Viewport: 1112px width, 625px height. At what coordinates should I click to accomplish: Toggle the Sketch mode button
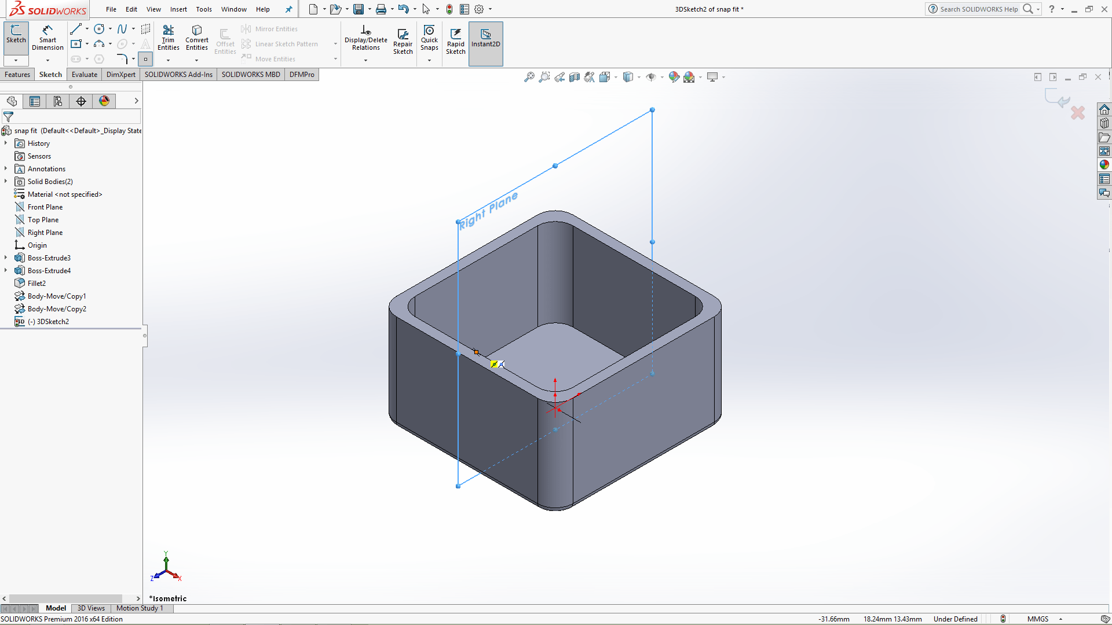point(16,38)
